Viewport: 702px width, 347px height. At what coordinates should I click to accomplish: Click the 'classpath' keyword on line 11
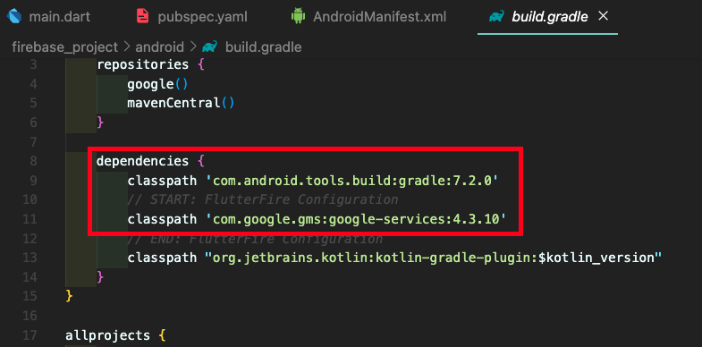(162, 219)
